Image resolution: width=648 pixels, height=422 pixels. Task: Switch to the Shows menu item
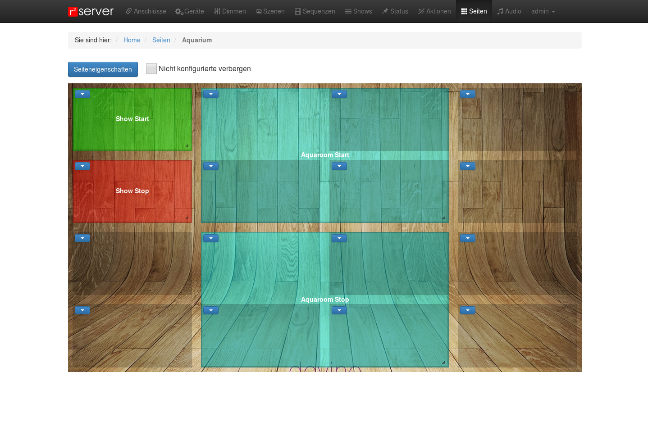[x=359, y=11]
